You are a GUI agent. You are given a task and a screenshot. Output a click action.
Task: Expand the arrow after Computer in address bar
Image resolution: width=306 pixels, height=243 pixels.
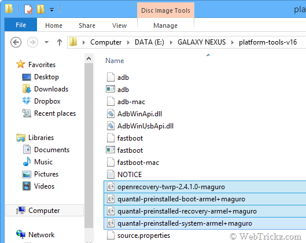coord(128,42)
